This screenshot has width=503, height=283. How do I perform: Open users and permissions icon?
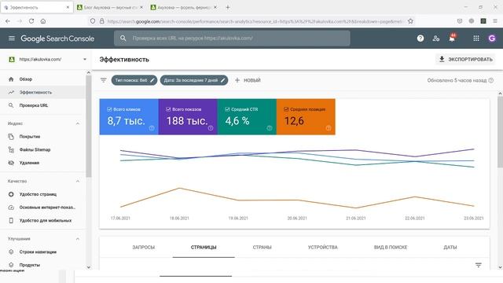(x=436, y=39)
